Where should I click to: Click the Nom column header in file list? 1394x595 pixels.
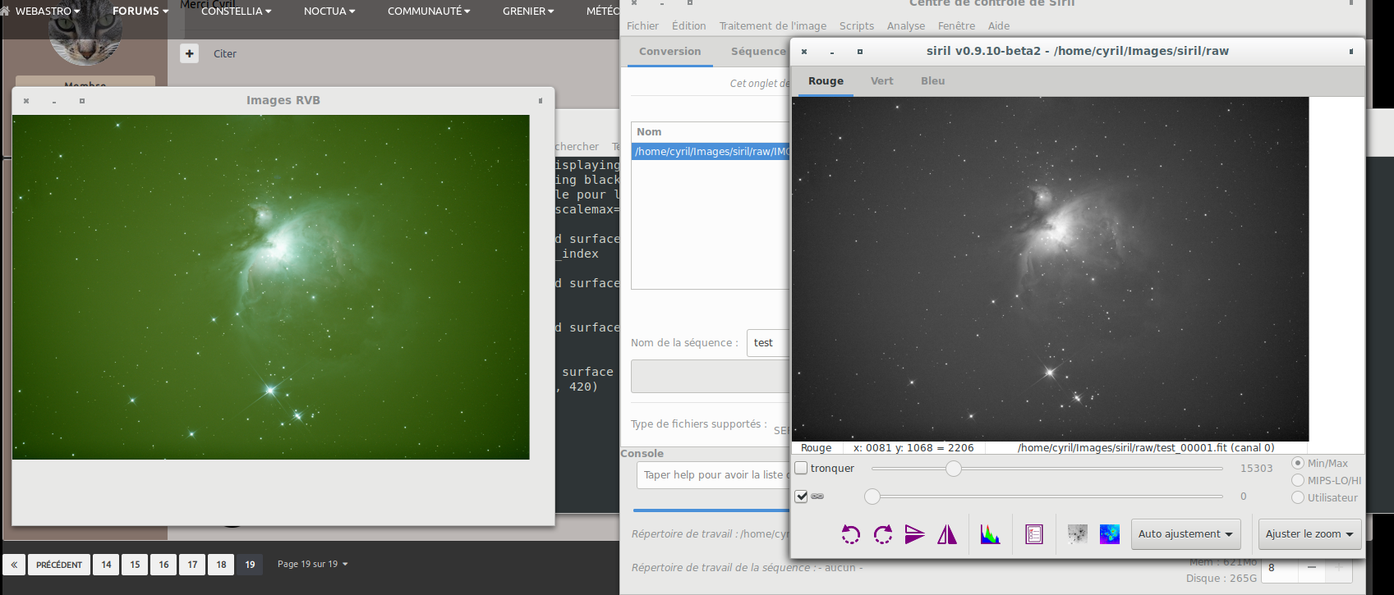click(711, 132)
